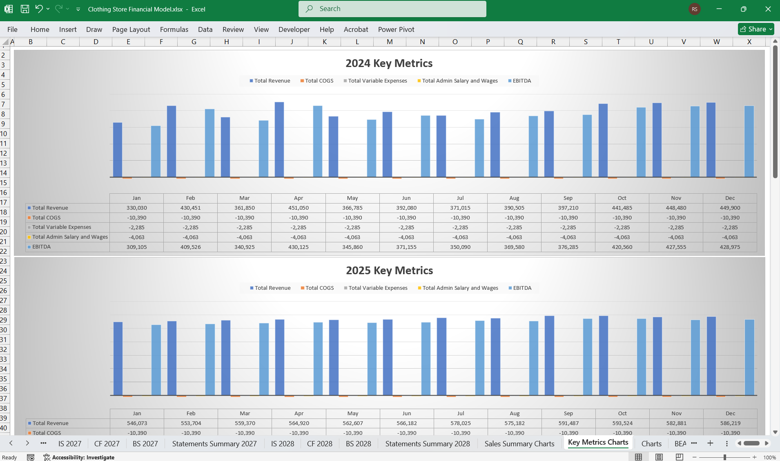The image size is (780, 461).
Task: Open Customize Quick Access Toolbar dropdown
Action: pos(78,9)
